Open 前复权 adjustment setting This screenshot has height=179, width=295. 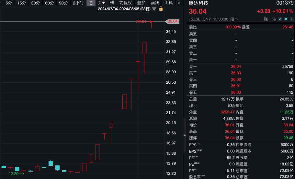click(x=126, y=3)
